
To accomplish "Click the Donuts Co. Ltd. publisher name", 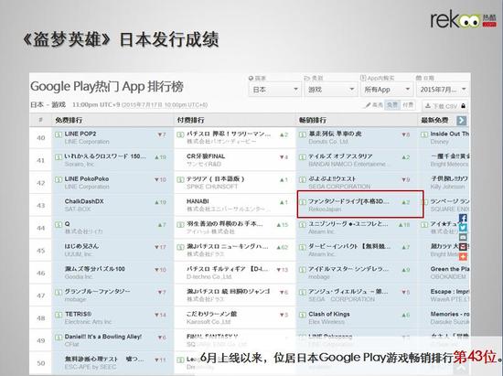I will pyautogui.click(x=328, y=142).
